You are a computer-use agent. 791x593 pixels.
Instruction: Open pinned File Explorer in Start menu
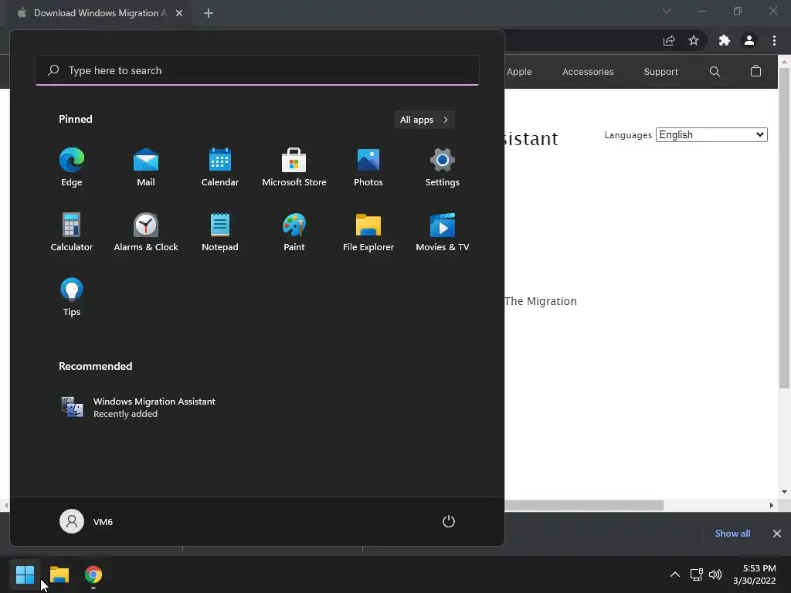click(368, 232)
